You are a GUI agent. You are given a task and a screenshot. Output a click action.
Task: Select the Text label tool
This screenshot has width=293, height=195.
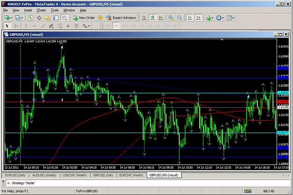76,26
